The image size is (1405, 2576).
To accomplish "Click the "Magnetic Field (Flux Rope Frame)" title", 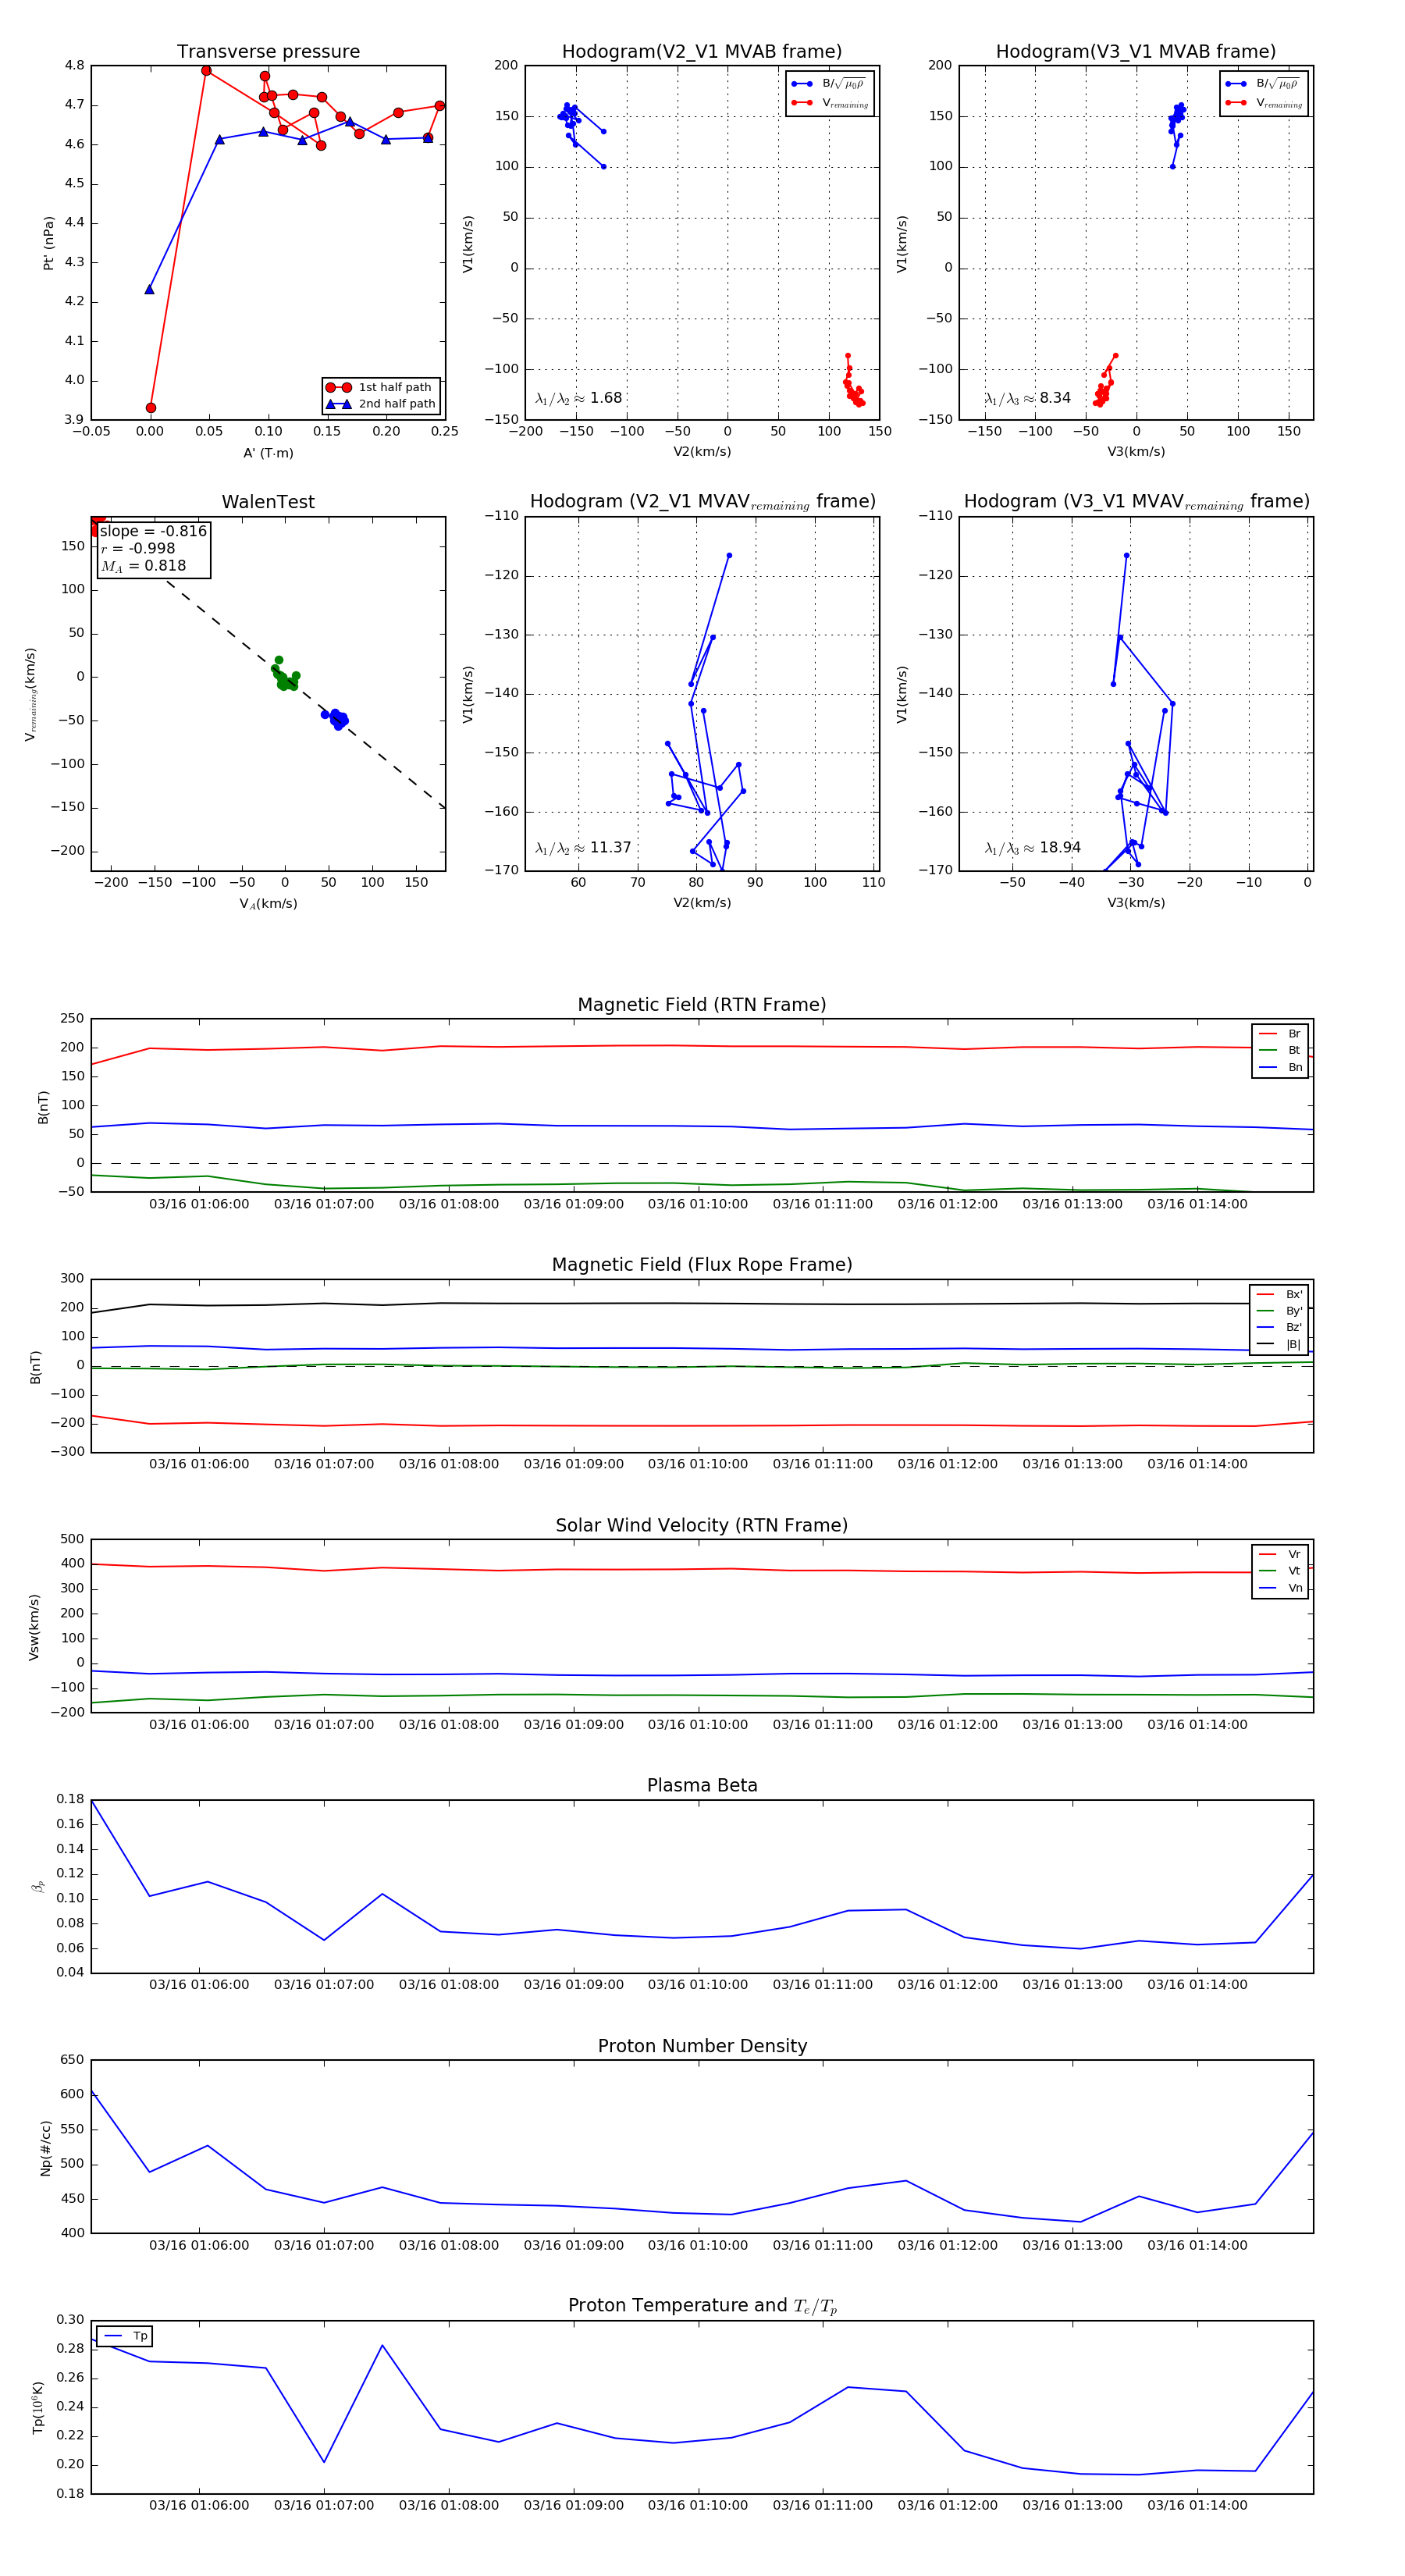I will (x=702, y=1264).
